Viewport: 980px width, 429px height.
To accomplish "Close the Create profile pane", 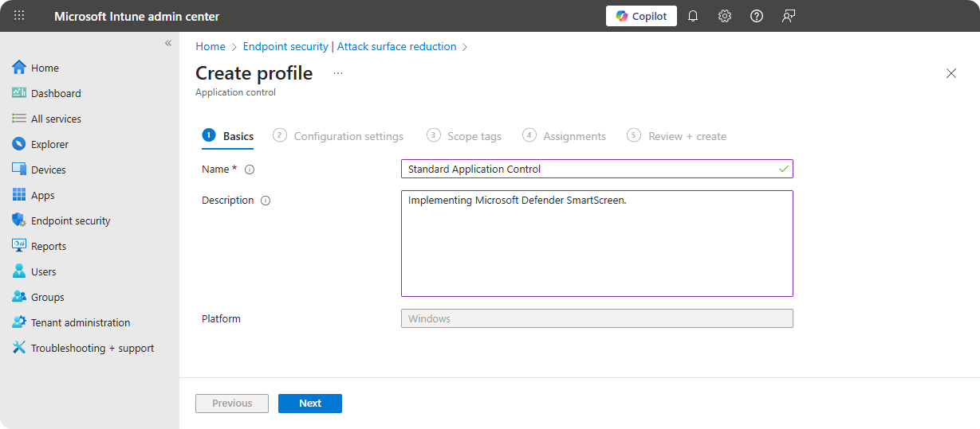I will (950, 73).
